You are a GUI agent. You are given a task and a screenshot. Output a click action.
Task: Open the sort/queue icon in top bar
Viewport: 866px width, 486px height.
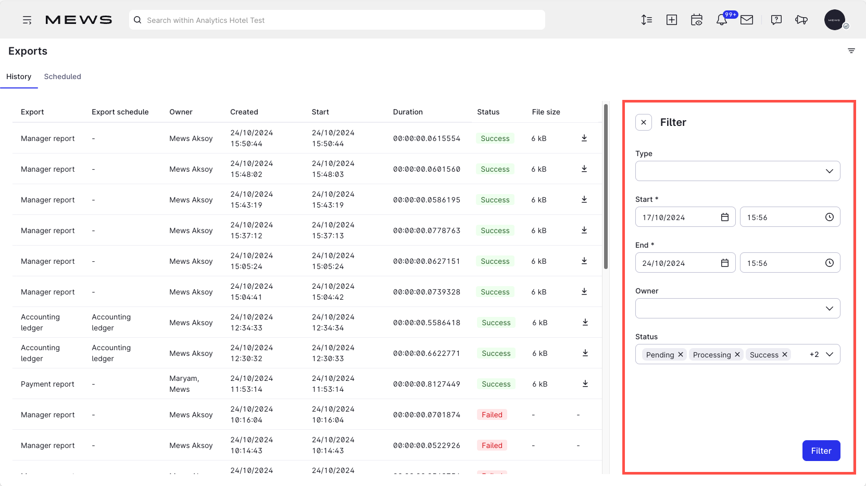pos(647,20)
